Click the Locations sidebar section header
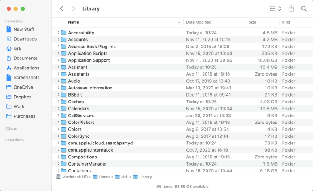 pyautogui.click(x=14, y=140)
